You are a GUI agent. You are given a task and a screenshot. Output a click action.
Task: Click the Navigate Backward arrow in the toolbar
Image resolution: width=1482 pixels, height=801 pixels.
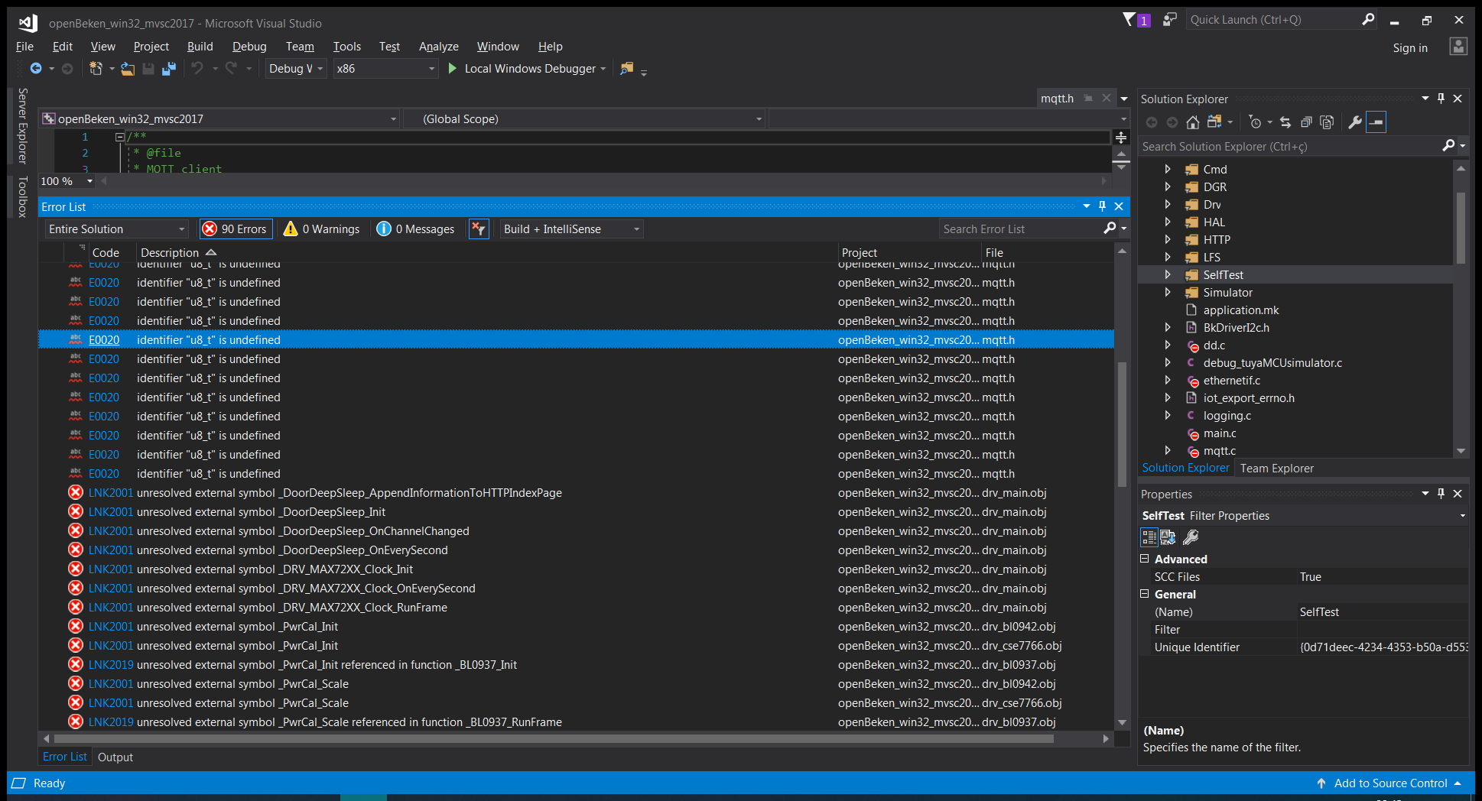point(36,69)
